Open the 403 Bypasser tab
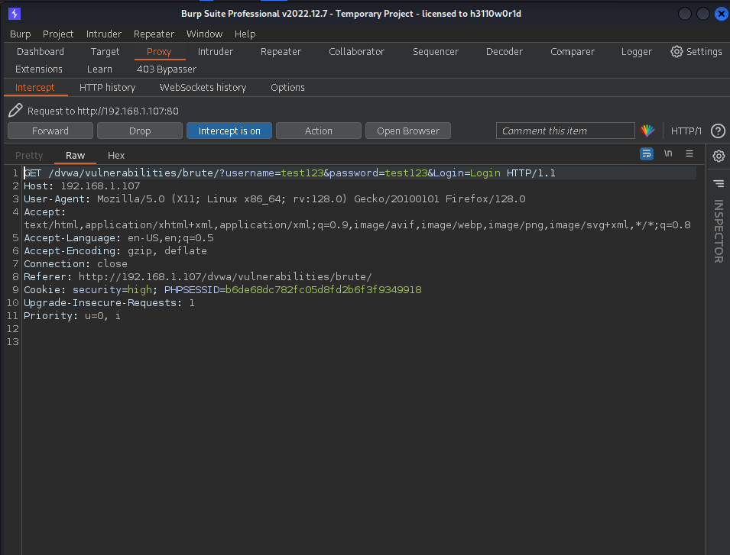 166,69
